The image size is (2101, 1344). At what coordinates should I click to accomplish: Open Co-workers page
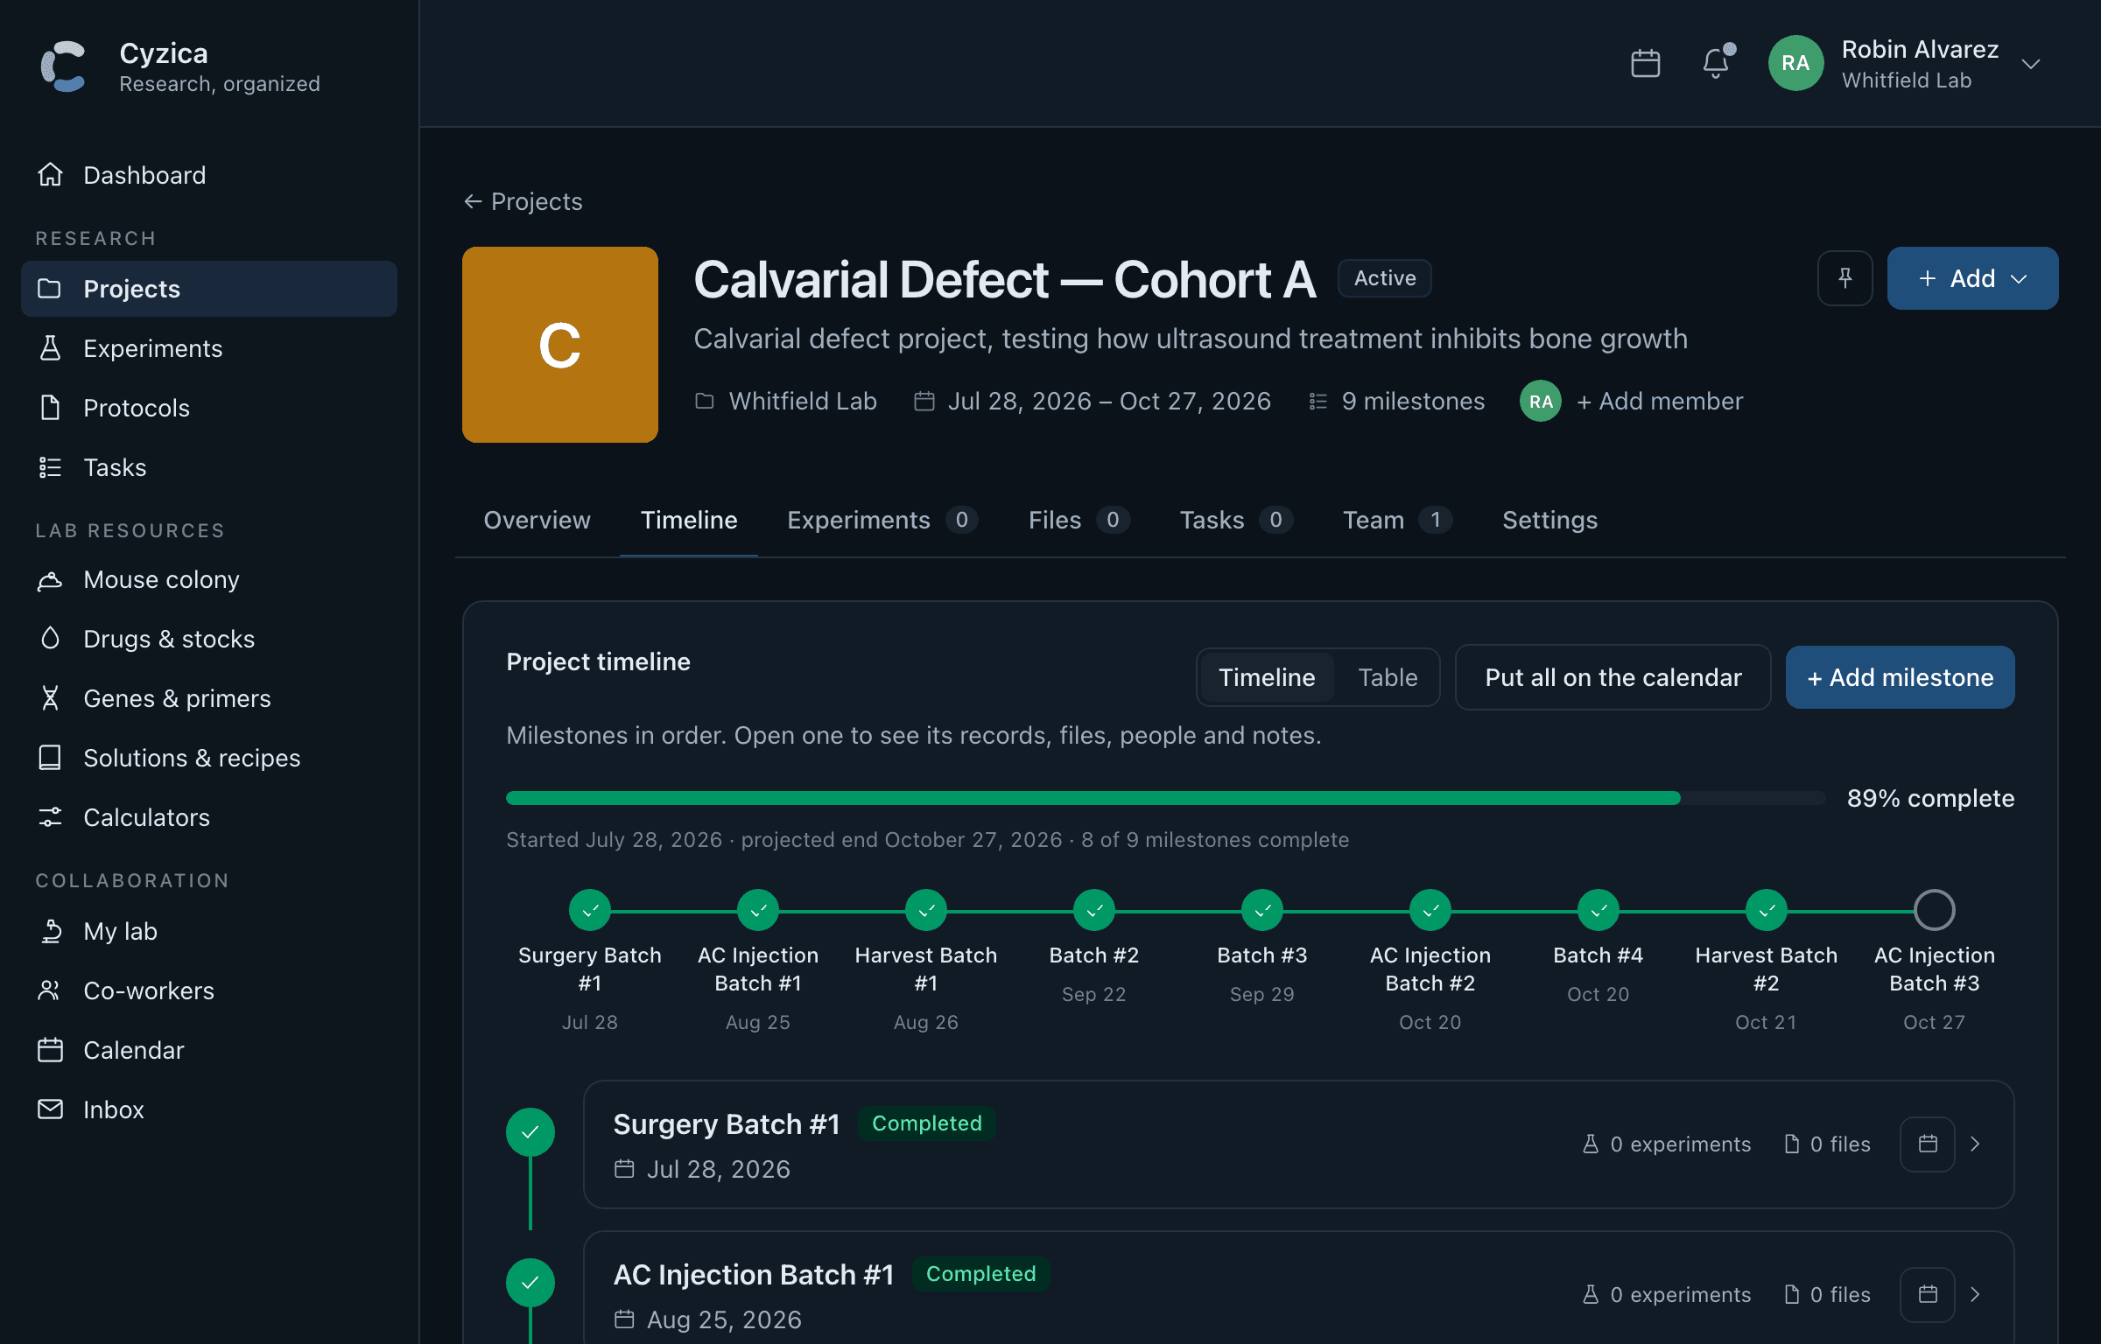(x=209, y=990)
